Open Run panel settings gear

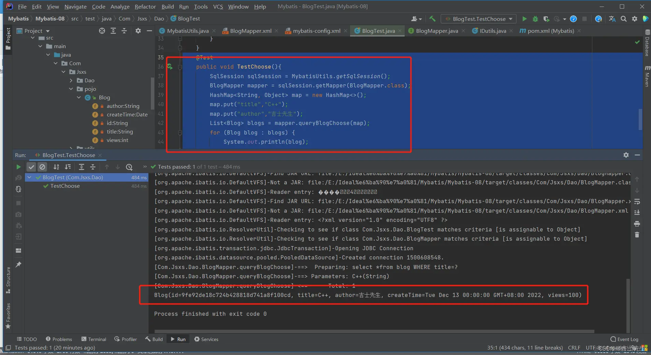(626, 155)
